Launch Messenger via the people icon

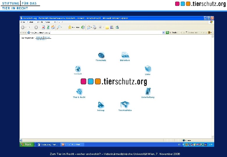[x=117, y=27]
